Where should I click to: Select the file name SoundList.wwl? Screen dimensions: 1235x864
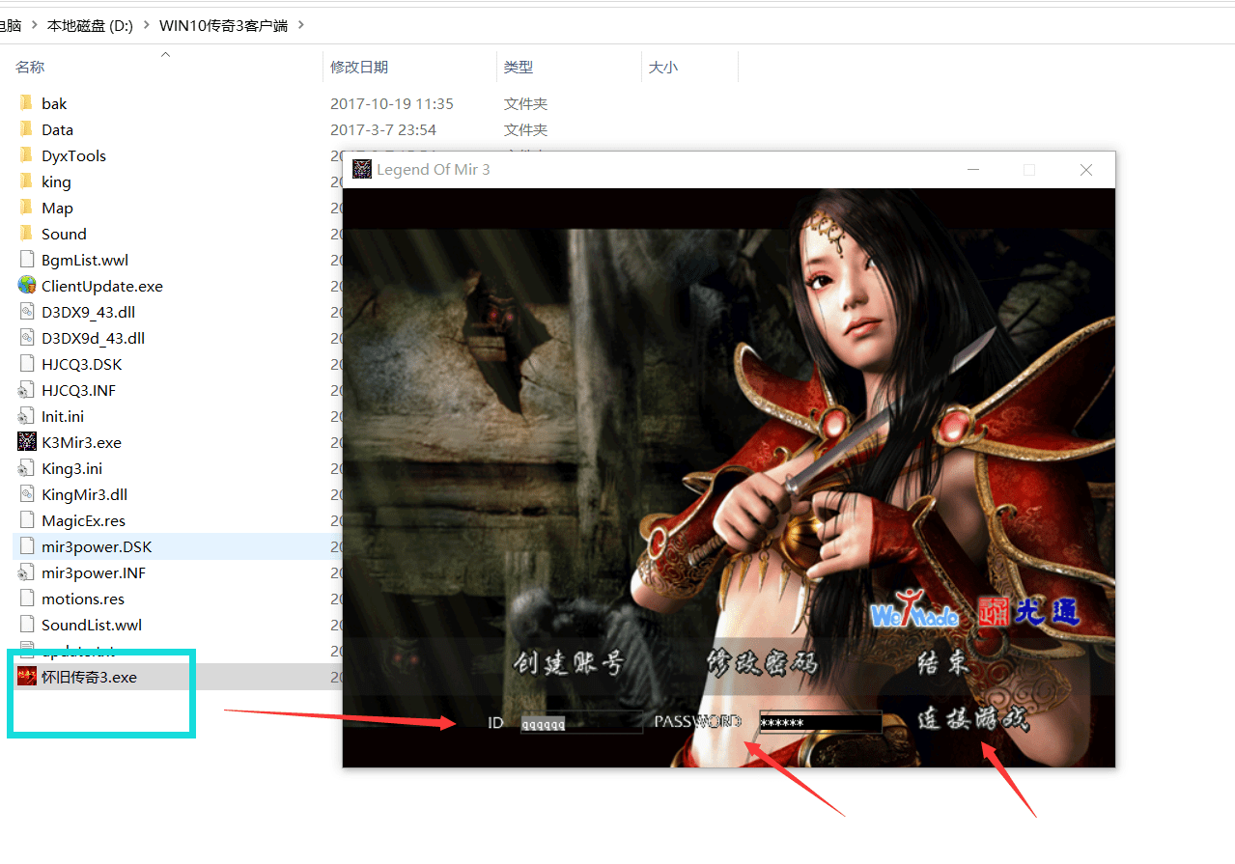tap(92, 625)
